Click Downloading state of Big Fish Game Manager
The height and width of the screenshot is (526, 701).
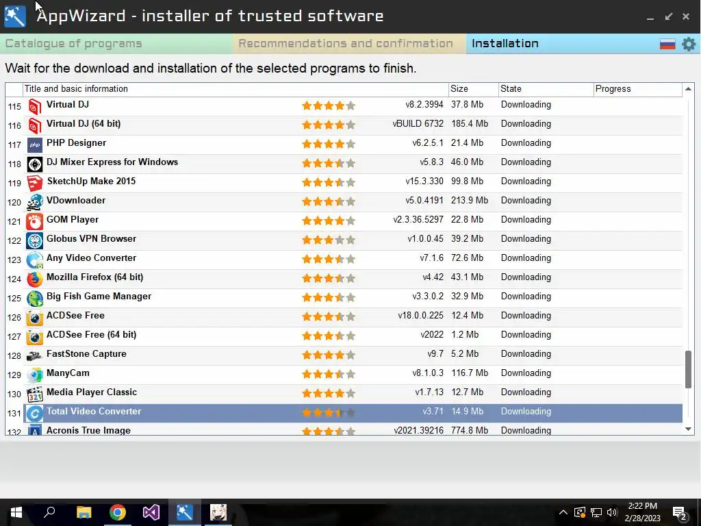526,296
